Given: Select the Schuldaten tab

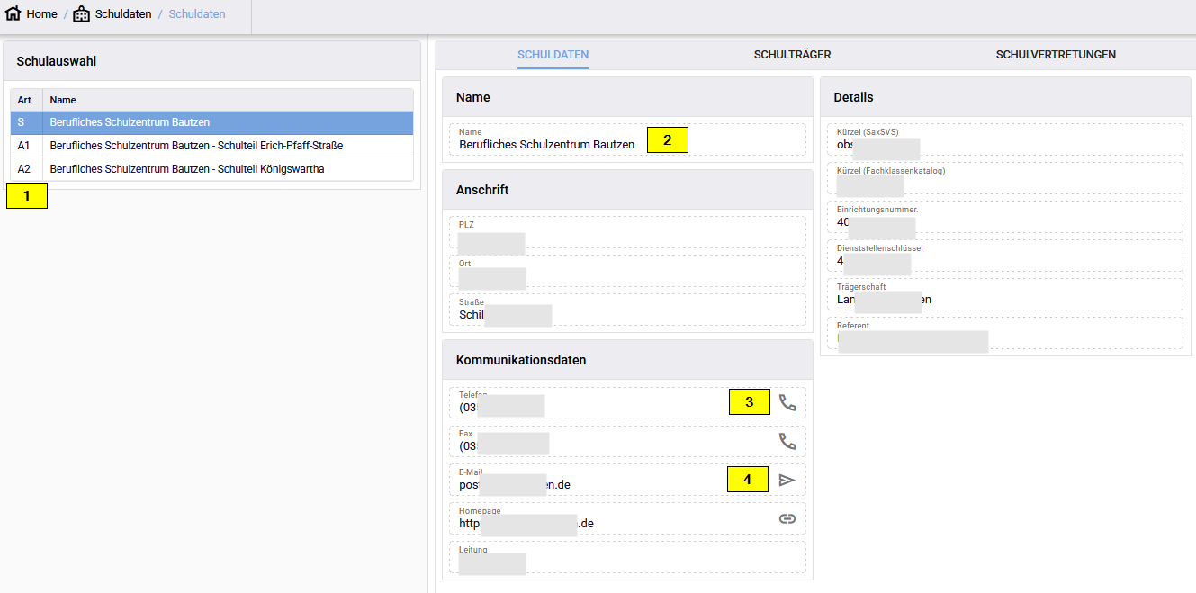Looking at the screenshot, I should (x=553, y=55).
